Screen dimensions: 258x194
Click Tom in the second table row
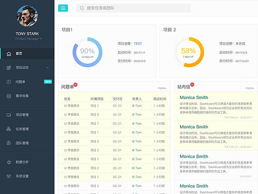pyautogui.click(x=138, y=114)
